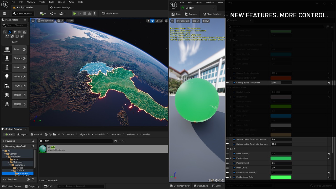The width and height of the screenshot is (336, 189).
Task: Click the Add button in Content Browser
Action: coord(9,134)
